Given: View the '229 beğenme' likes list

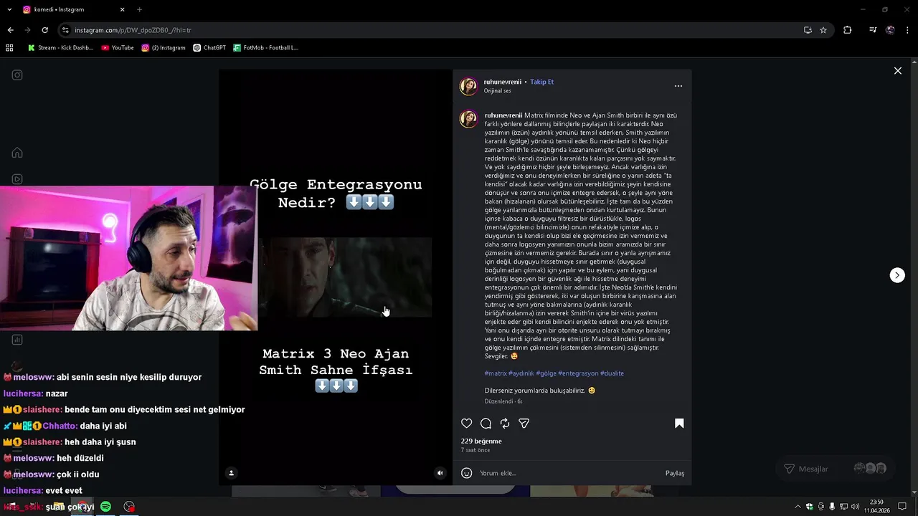Looking at the screenshot, I should click(x=481, y=441).
